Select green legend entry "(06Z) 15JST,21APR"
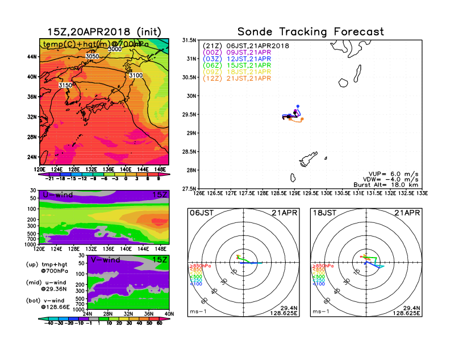 pyautogui.click(x=237, y=65)
